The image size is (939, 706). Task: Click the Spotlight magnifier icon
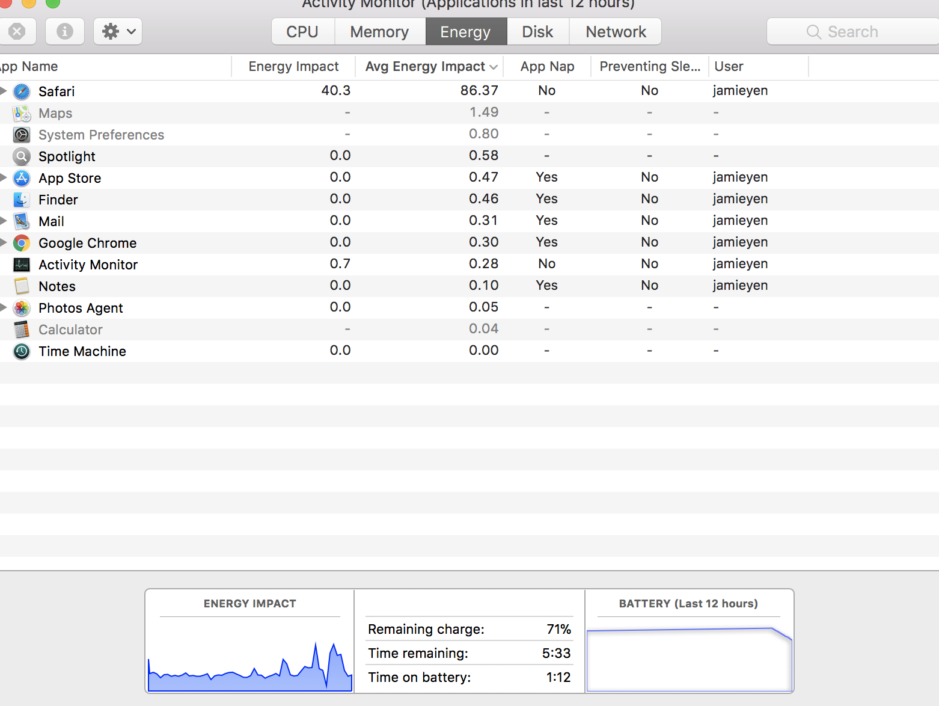pyautogui.click(x=22, y=156)
